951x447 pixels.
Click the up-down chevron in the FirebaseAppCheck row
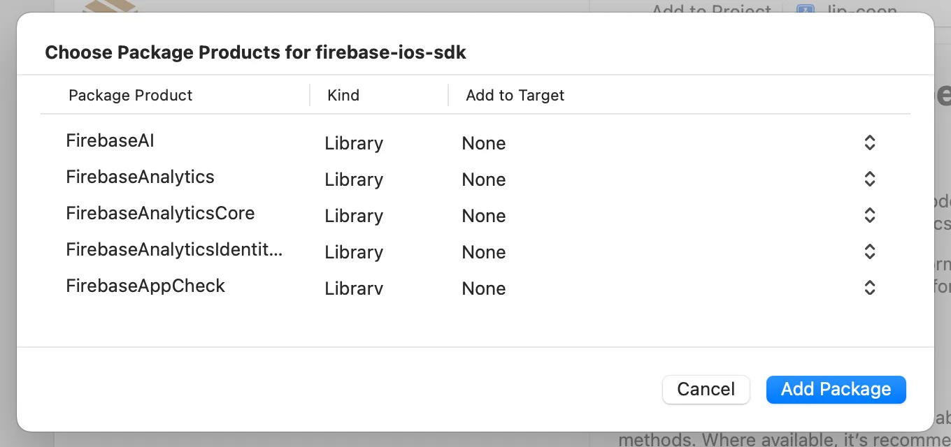869,288
